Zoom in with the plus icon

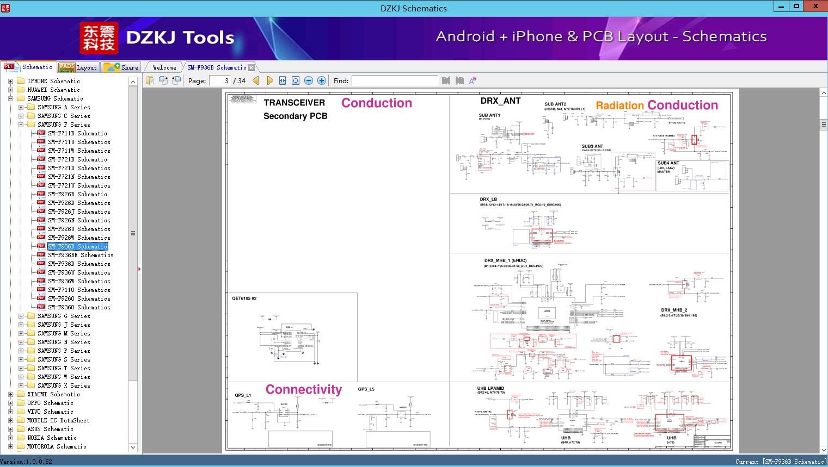point(322,80)
